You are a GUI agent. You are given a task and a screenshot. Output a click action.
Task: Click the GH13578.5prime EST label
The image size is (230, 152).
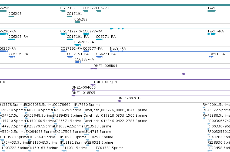click(14, 137)
